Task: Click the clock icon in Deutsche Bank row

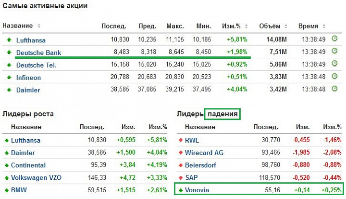Action: point(334,51)
